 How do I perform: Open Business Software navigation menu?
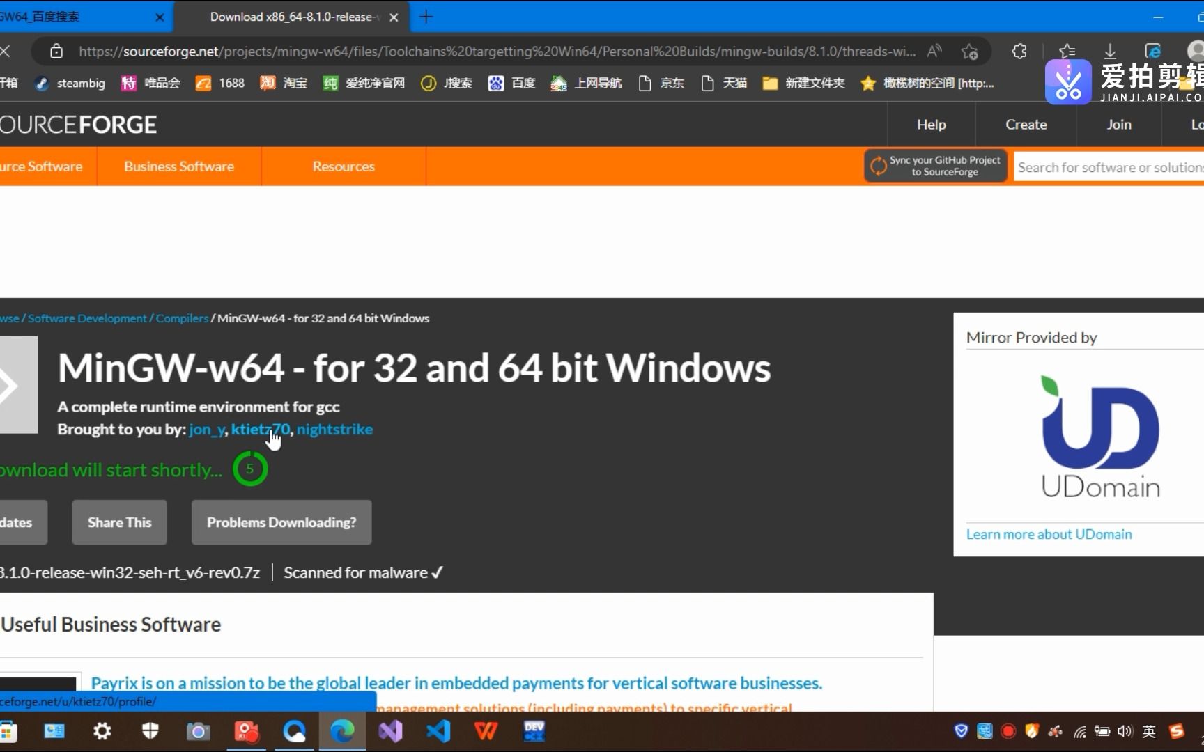[x=179, y=166]
